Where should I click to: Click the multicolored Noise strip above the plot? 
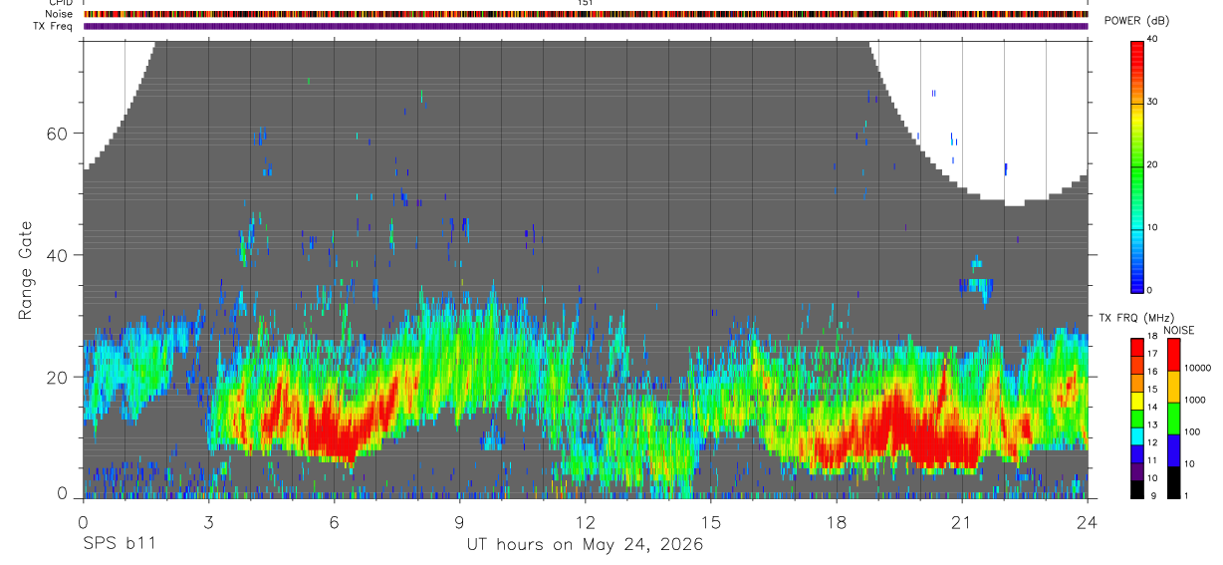(586, 14)
